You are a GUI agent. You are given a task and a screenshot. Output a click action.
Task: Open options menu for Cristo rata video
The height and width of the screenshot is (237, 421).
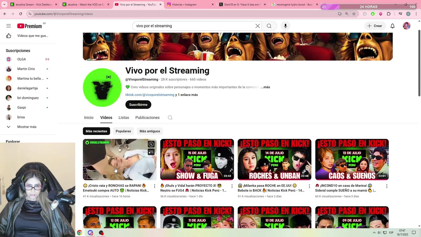[154, 186]
